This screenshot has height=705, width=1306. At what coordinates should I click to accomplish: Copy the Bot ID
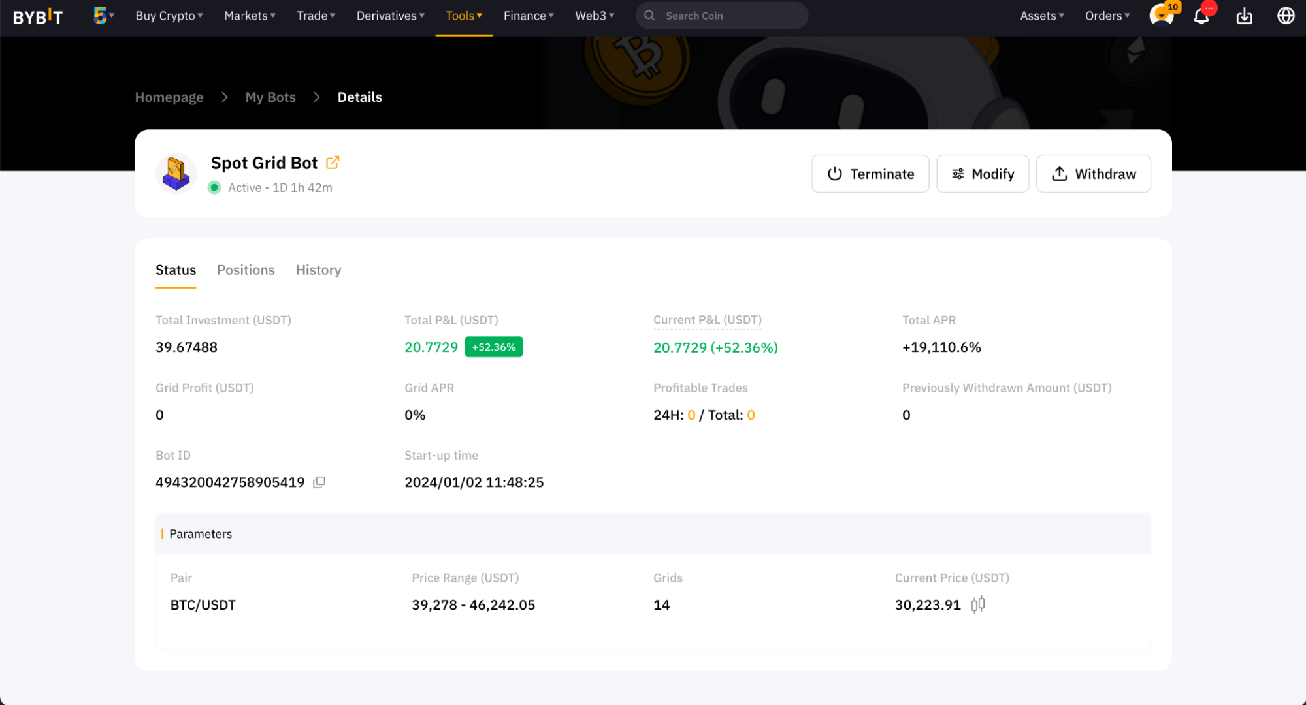point(319,482)
